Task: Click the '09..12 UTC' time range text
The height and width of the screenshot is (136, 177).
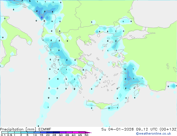Action: click(147, 129)
